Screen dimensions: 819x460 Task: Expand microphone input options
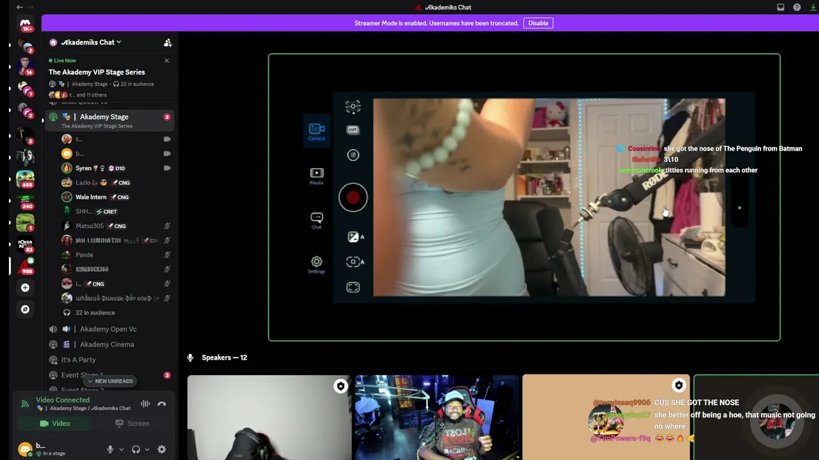click(121, 450)
